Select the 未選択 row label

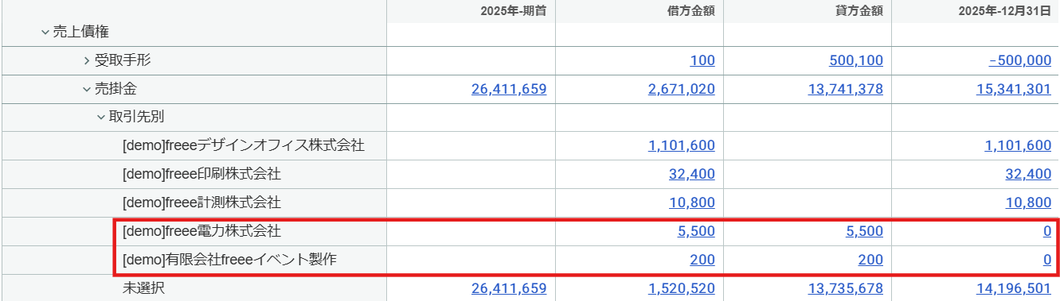click(x=144, y=287)
